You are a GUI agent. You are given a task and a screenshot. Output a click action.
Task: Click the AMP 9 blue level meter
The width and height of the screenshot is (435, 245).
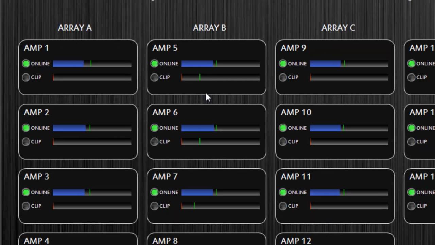pyautogui.click(x=349, y=64)
